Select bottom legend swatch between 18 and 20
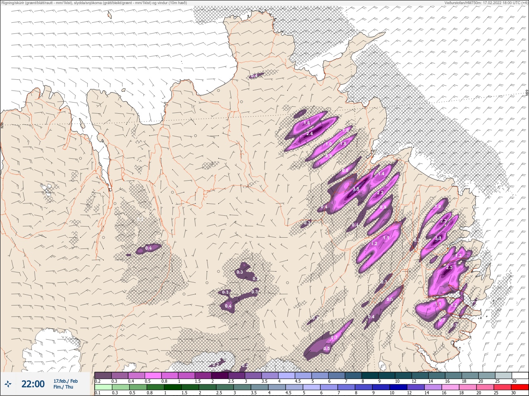The image size is (529, 396). pos(468,387)
